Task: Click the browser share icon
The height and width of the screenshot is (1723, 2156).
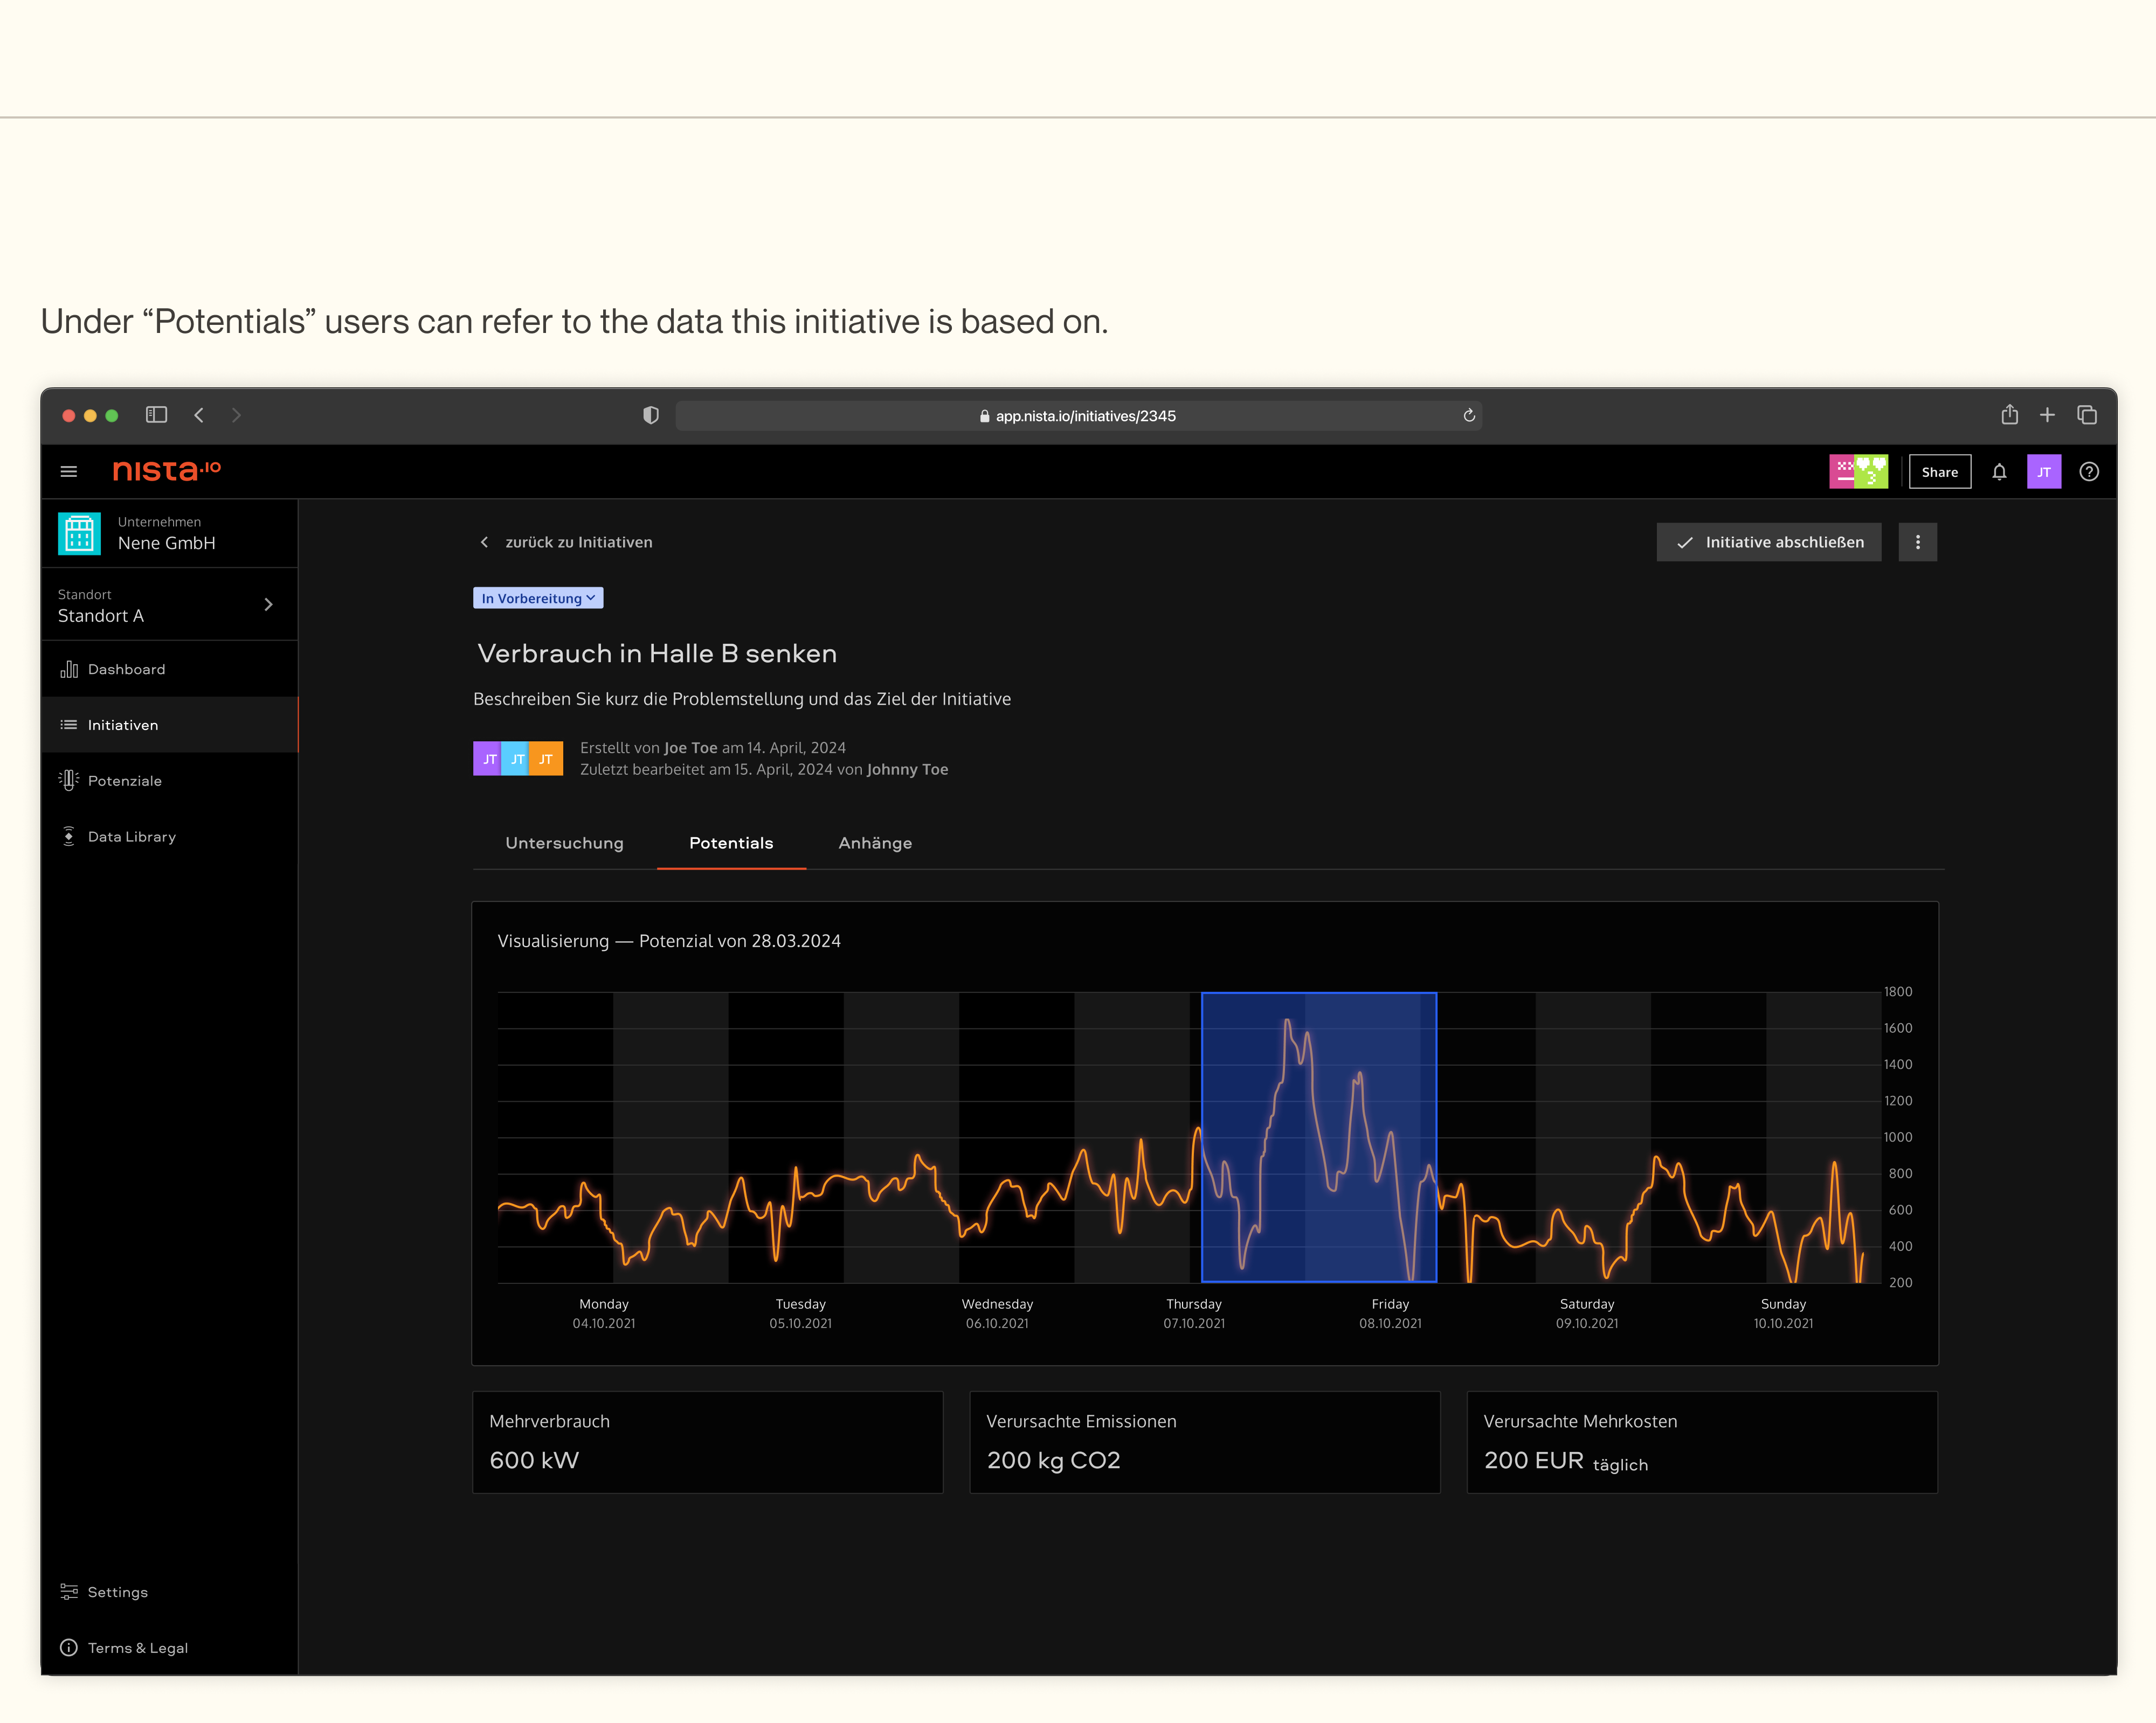Action: (x=2009, y=415)
